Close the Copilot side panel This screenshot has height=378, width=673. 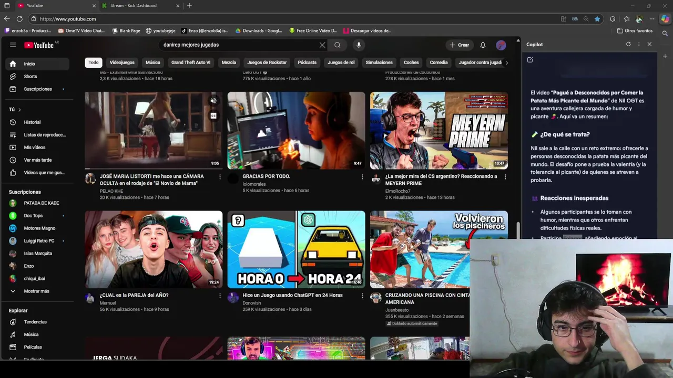[649, 45]
